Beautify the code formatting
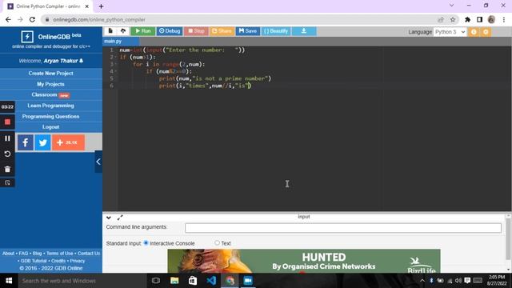 276,31
